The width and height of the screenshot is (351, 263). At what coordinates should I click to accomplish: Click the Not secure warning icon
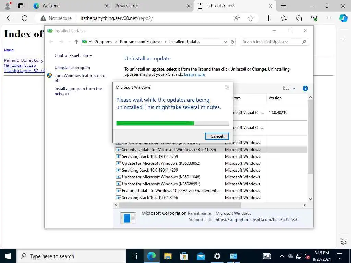point(43,18)
